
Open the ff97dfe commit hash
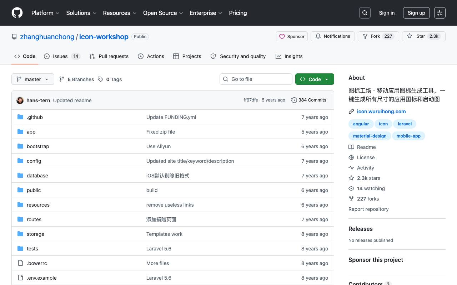coord(251,100)
